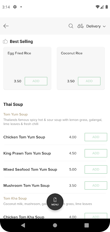Open the floating MENU button
Screen dimensions: 110x232
[x=55, y=202]
